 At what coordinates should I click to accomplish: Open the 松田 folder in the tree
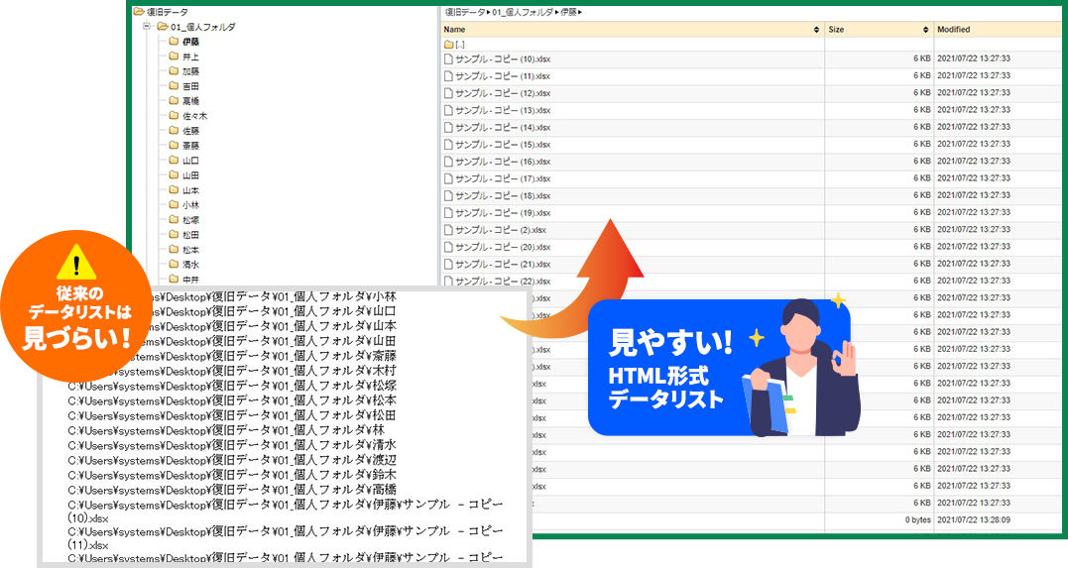(189, 235)
